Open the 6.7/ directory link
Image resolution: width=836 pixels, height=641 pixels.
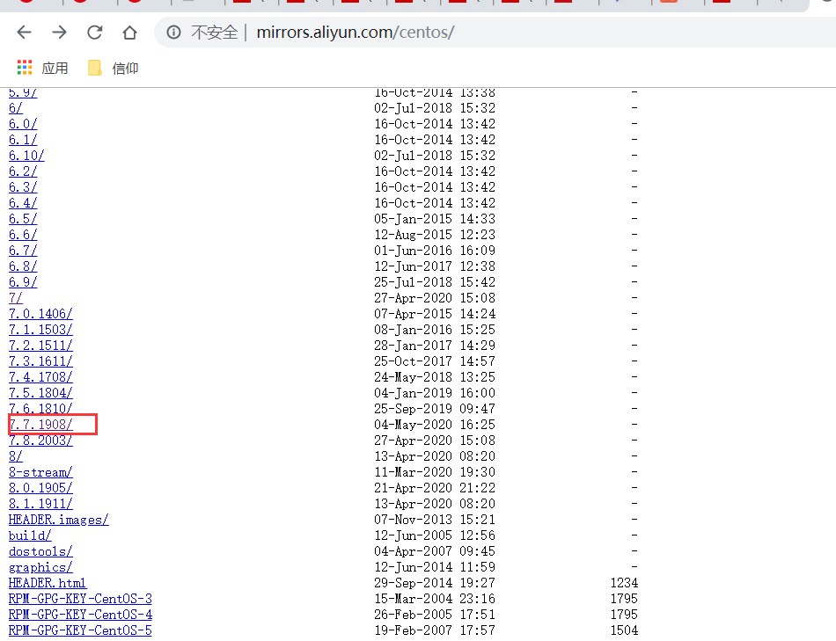click(23, 251)
